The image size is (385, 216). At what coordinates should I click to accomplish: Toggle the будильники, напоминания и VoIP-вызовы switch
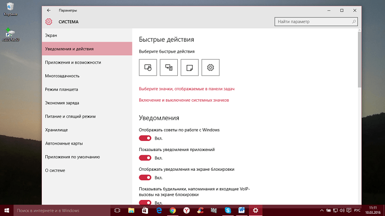[x=145, y=202]
